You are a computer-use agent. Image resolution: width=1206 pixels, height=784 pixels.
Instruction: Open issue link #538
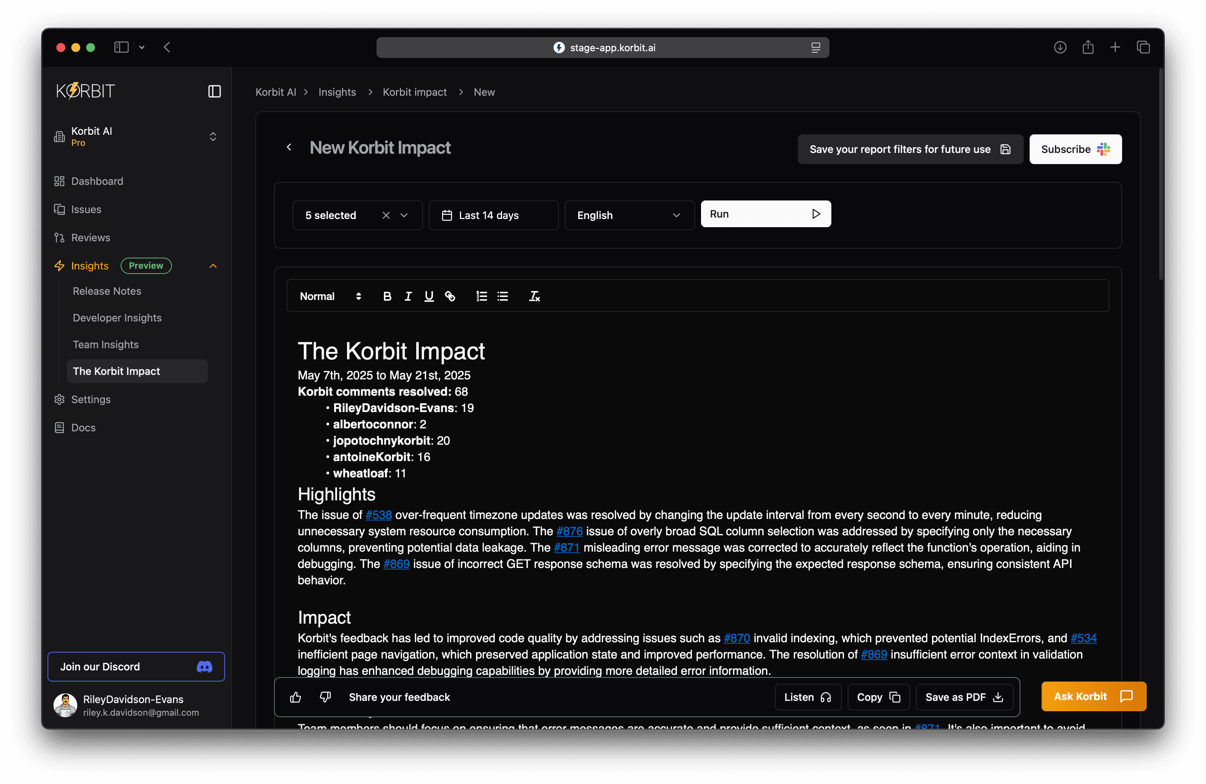tap(378, 515)
